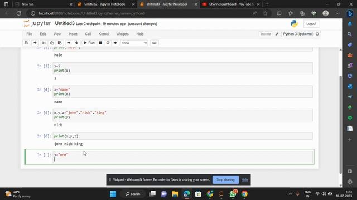Click Hide link on sharing bar
This screenshot has width=357, height=200.
point(244,180)
